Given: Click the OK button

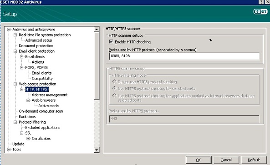Looking at the screenshot, I should [199, 160].
